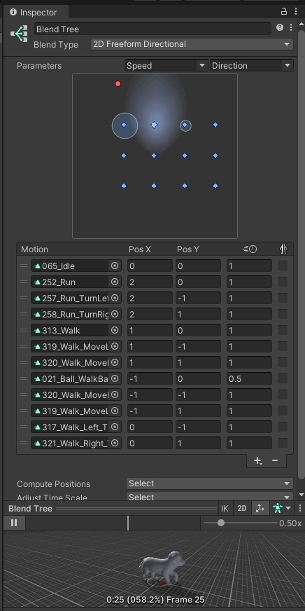Open object picker for 252_Run motion
The image size is (305, 611).
tap(115, 282)
